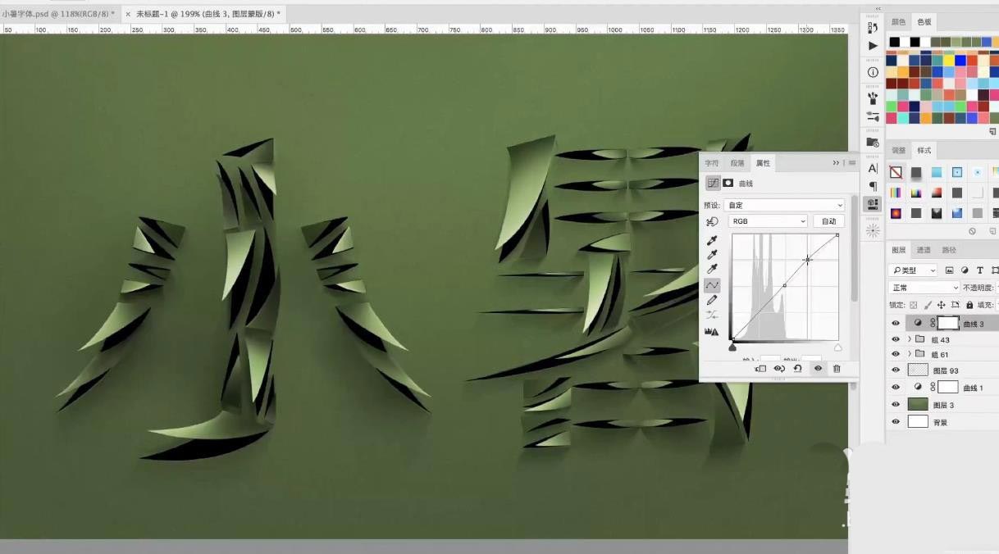999x554 pixels.
Task: Switch to the 颜色 tab
Action: coord(899,23)
